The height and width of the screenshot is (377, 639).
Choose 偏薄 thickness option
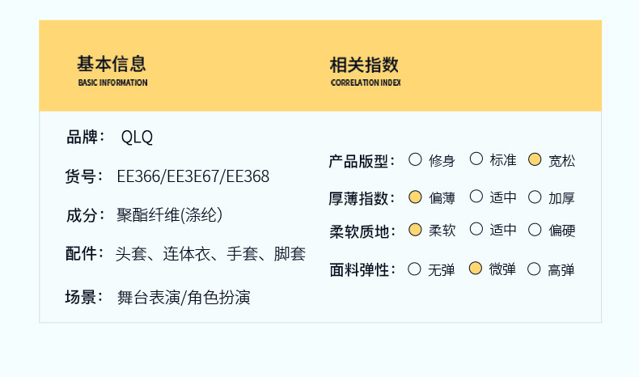coord(416,197)
